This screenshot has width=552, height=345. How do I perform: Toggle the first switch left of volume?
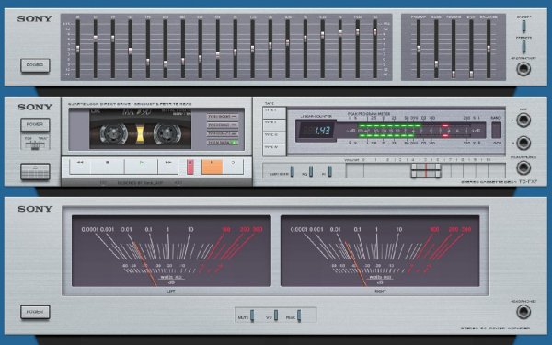point(292,171)
